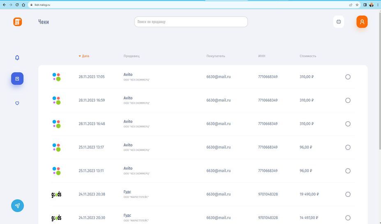Open the notifications bell icon
This screenshot has height=224, width=381.
pyautogui.click(x=17, y=58)
